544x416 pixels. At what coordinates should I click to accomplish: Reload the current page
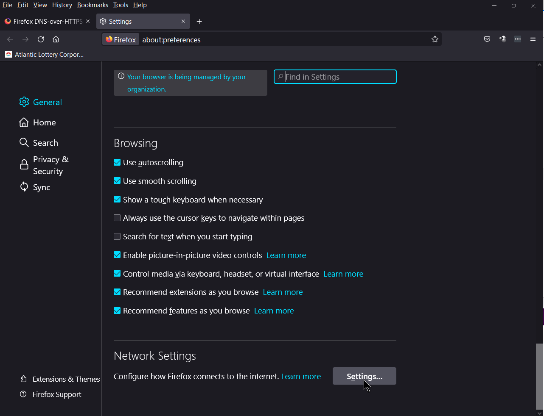pyautogui.click(x=41, y=39)
